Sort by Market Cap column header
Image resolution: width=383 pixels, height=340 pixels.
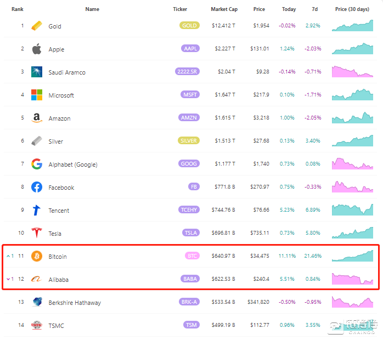click(x=224, y=9)
